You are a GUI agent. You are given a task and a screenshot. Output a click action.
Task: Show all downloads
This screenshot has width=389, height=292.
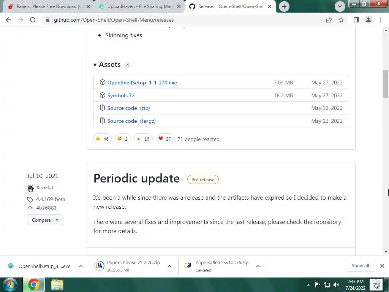point(360,266)
